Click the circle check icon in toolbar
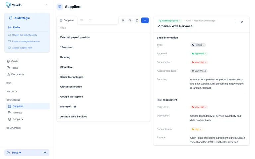The width and height of the screenshot is (255, 159). [137, 20]
